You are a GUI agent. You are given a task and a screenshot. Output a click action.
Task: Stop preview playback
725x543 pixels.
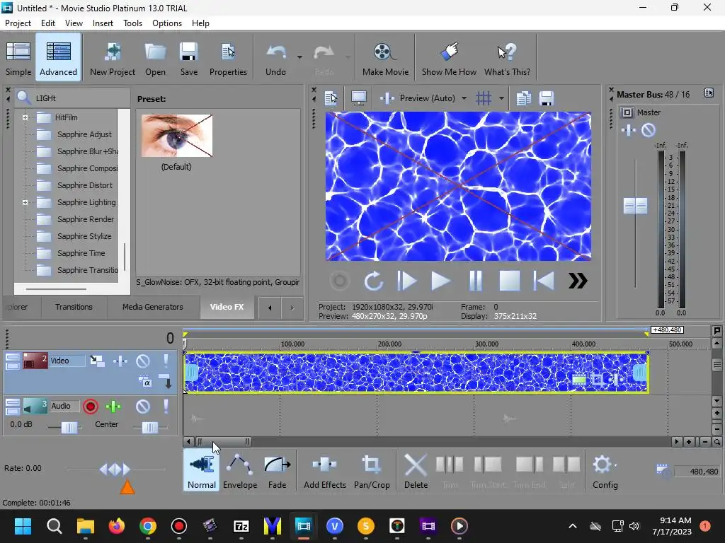[510, 281]
